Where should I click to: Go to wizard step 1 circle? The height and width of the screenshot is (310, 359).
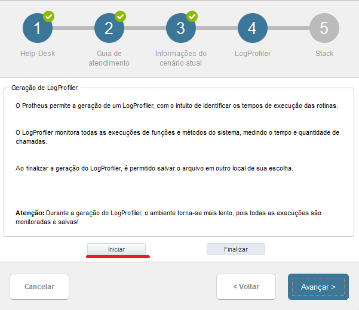pos(38,28)
